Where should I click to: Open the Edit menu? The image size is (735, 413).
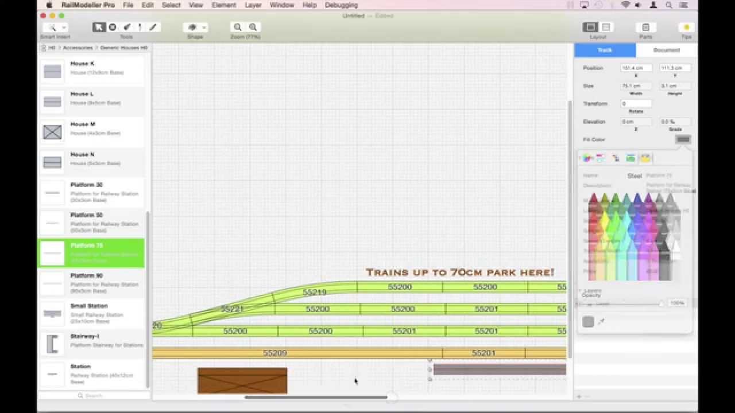(148, 5)
